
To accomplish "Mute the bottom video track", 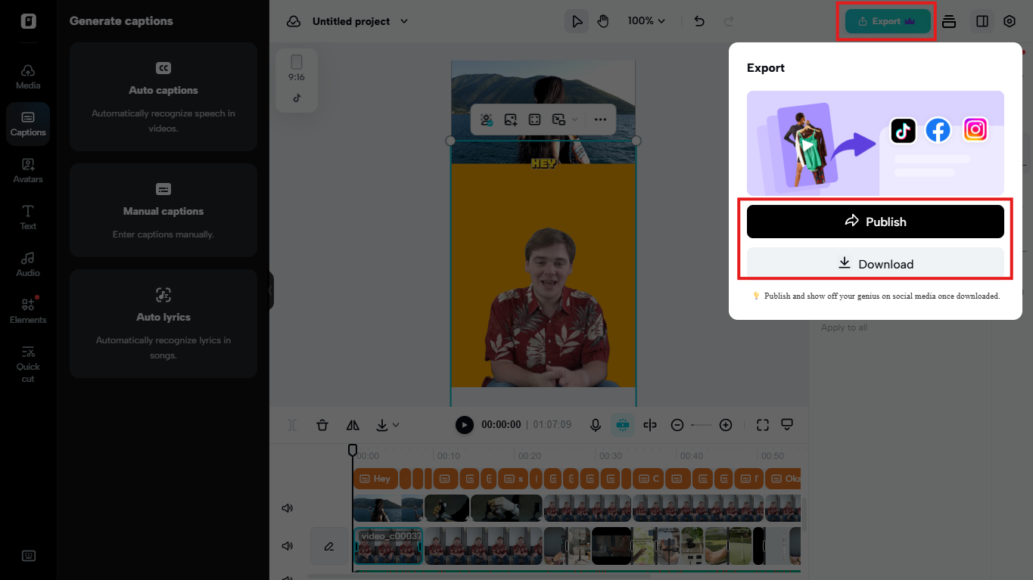I will [287, 546].
